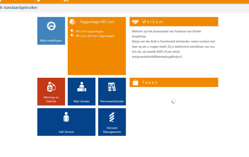
Task: Click the briefcase icon in the Taken header
Action: tap(135, 82)
